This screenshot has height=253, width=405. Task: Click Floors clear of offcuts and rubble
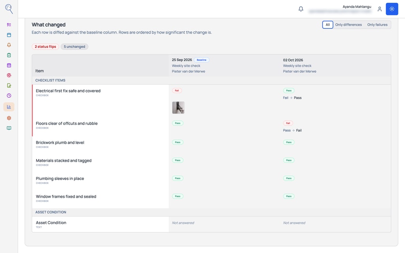66,123
